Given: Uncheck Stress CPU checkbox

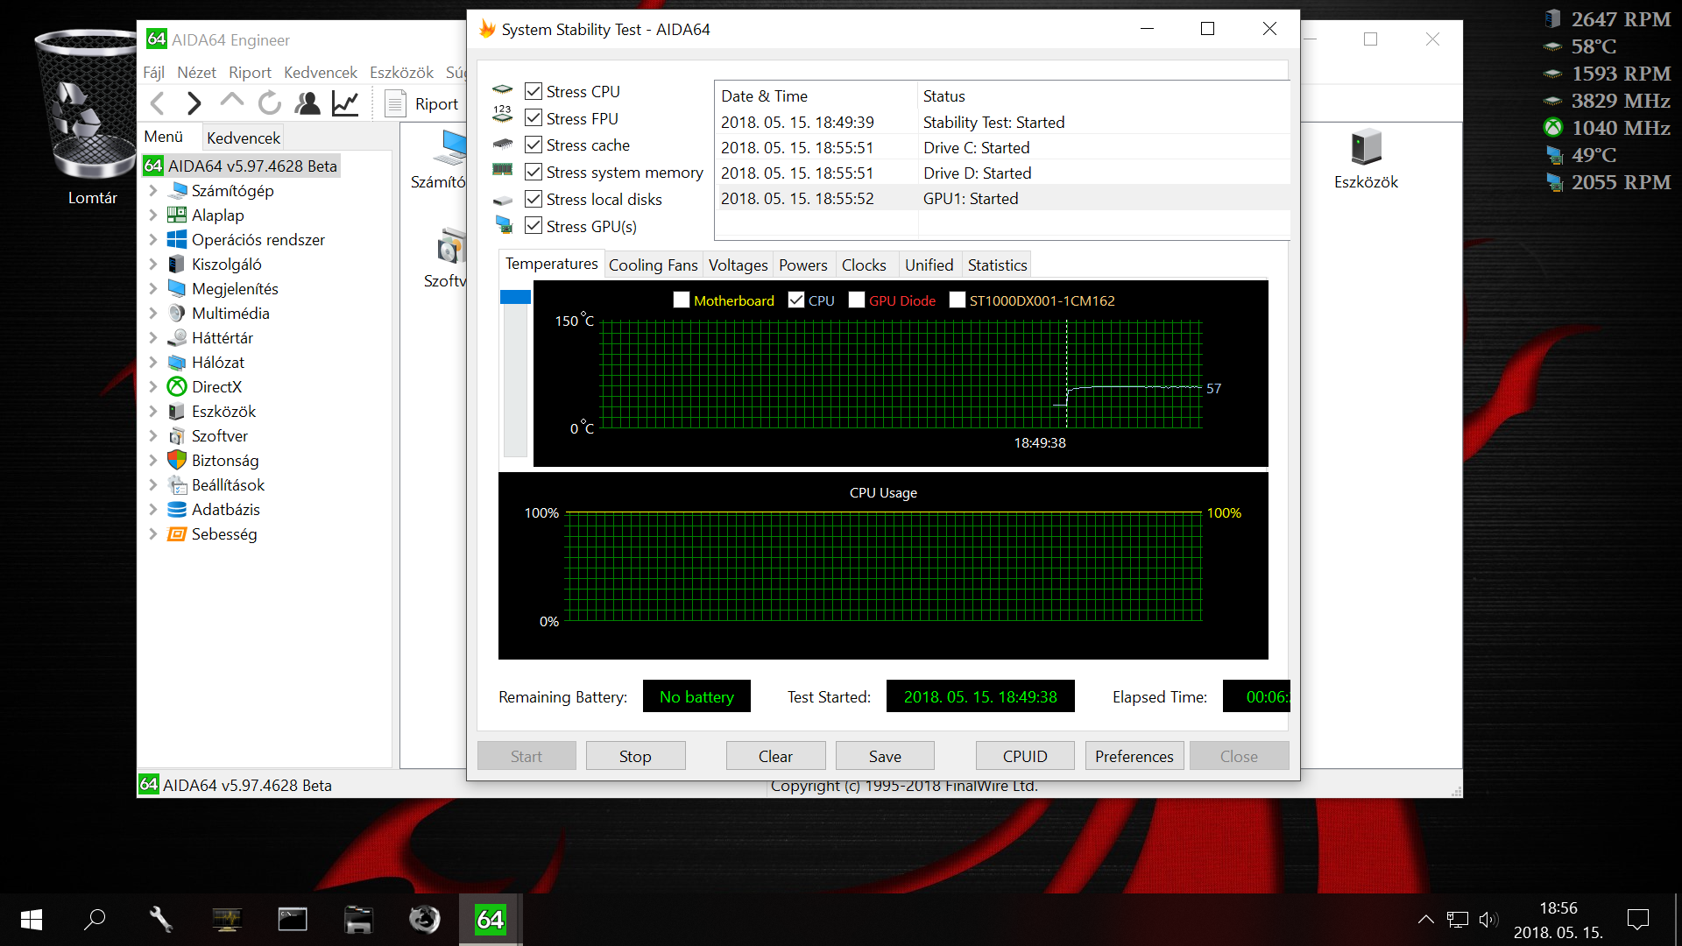Looking at the screenshot, I should (x=534, y=91).
